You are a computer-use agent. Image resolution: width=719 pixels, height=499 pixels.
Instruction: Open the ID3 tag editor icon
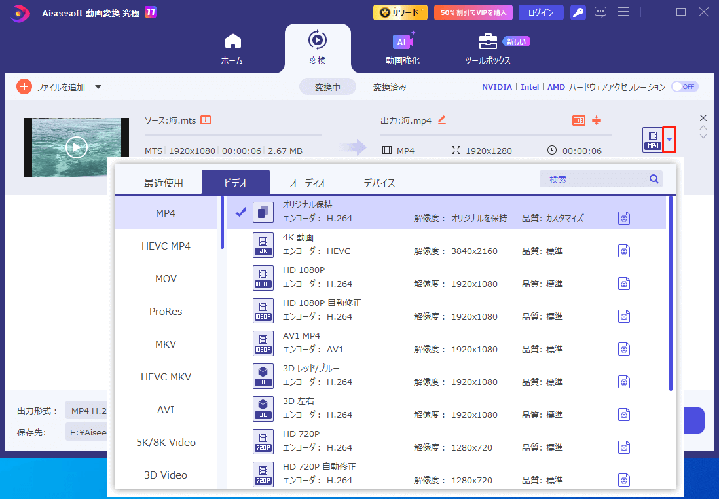[x=579, y=120]
